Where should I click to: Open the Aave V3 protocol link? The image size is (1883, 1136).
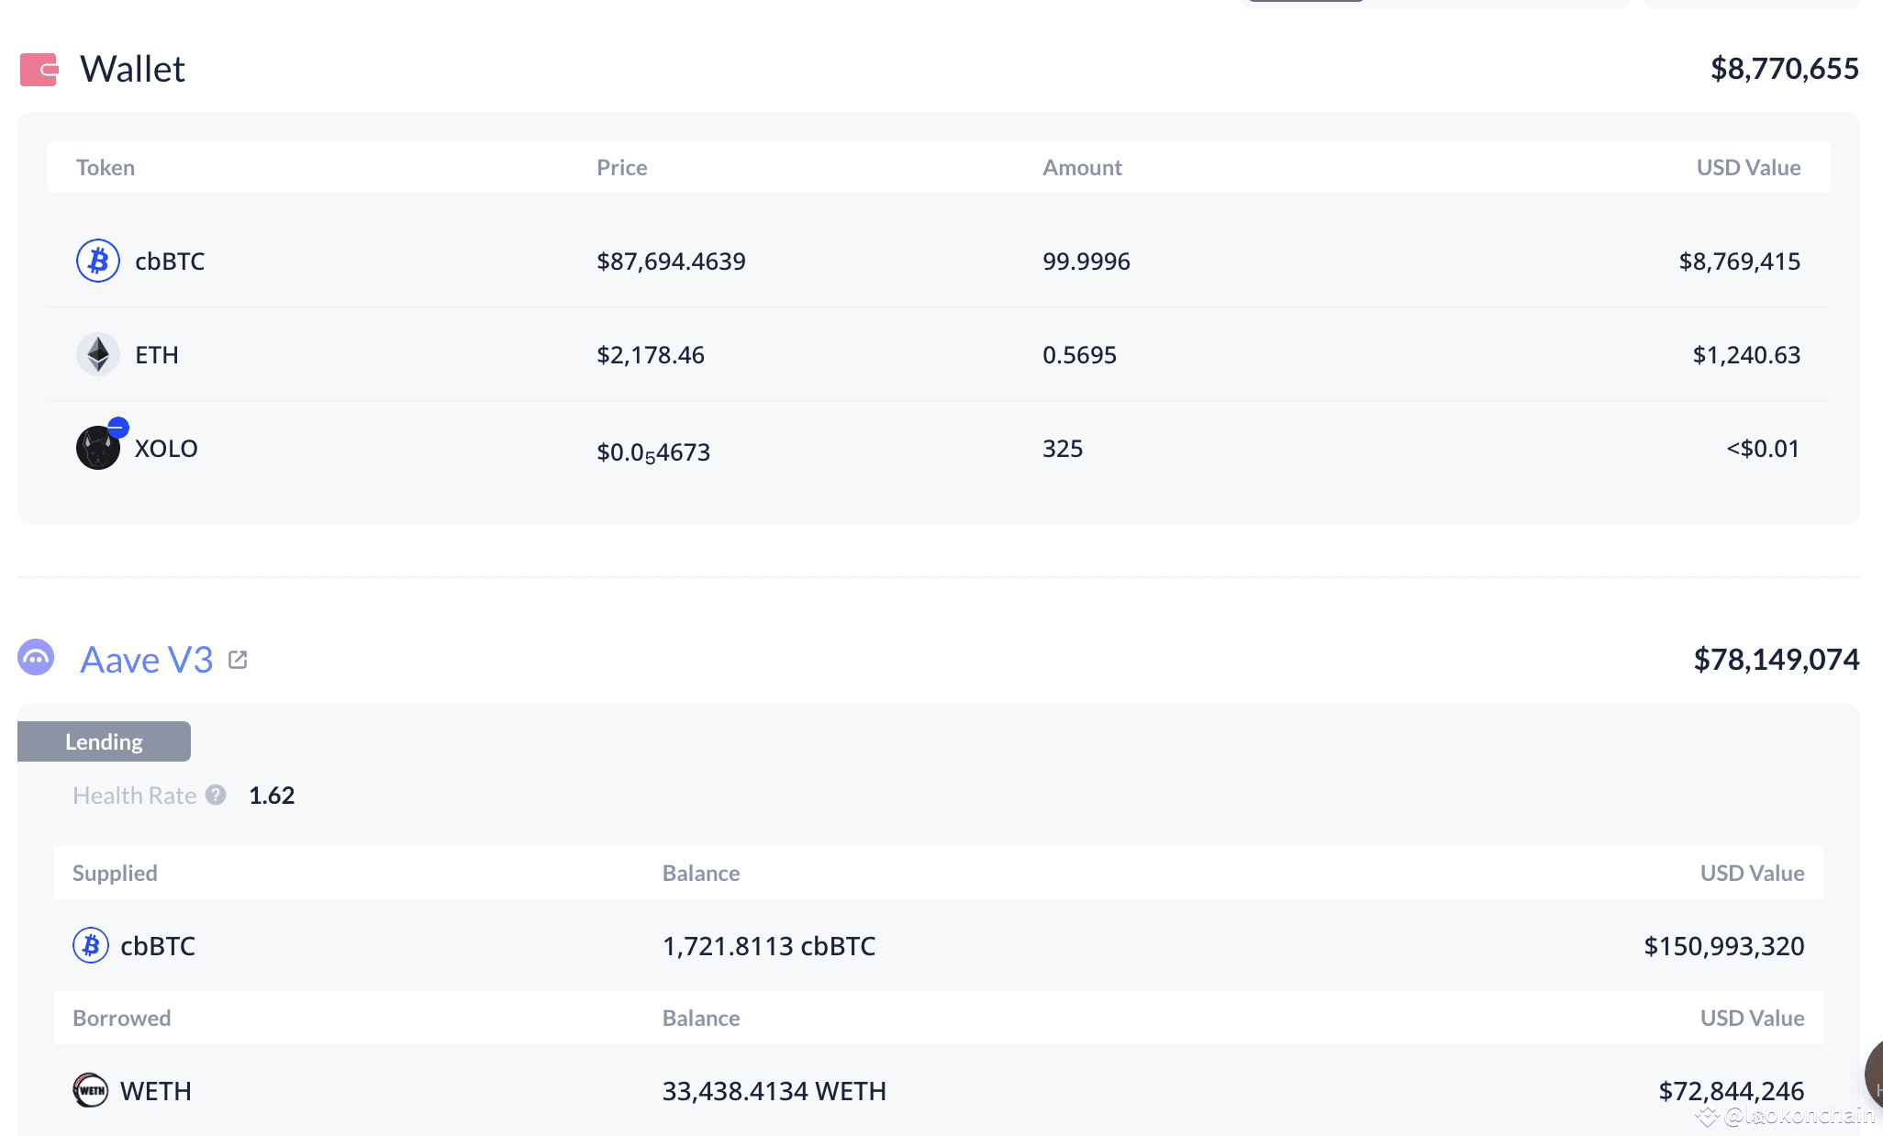coord(145,658)
